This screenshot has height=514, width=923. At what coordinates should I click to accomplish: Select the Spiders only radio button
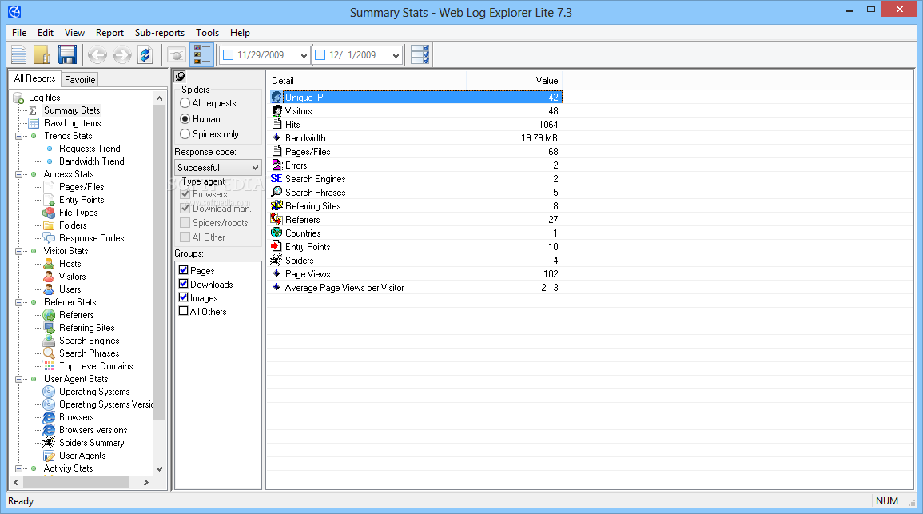[185, 134]
